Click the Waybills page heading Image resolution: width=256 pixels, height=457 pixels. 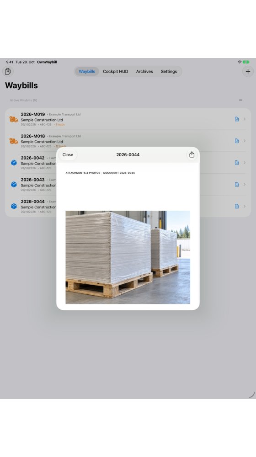pyautogui.click(x=21, y=85)
